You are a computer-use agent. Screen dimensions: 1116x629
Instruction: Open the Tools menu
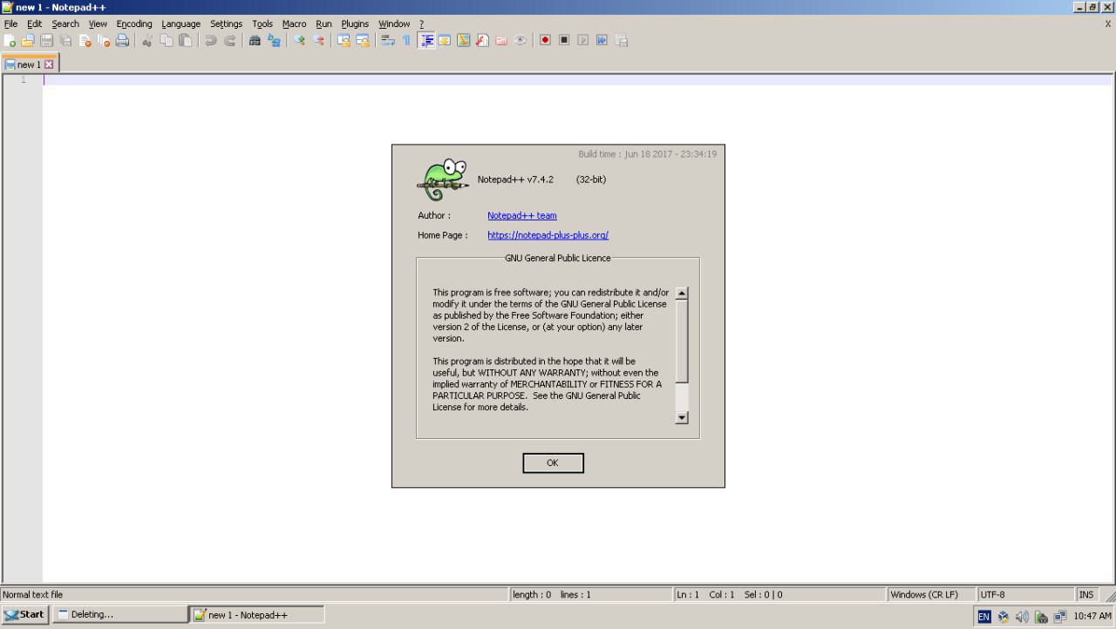[262, 24]
